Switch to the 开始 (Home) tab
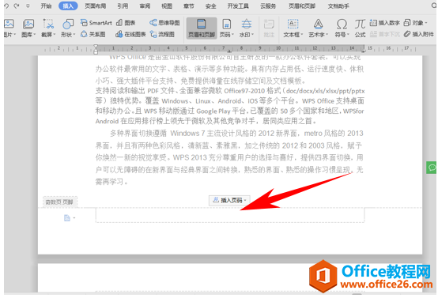The height and width of the screenshot is (298, 438). (46, 6)
